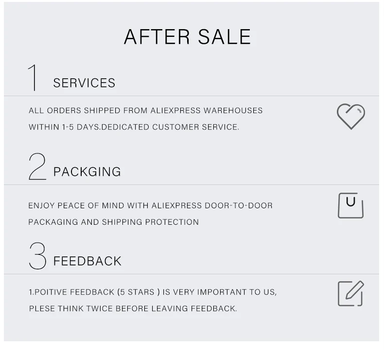This screenshot has height=350, width=384.
Task: Select the FEEDBACK section heading
Action: tap(87, 261)
